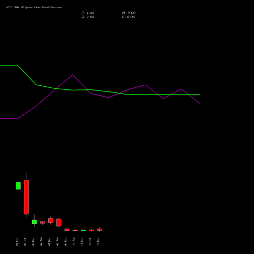Click the "01 Feb" date label
Screen dimensions: 254x254
[x=17, y=242]
